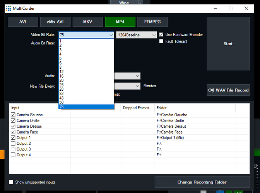
Task: Choose bit rate 3 from the list
Action: (86, 50)
